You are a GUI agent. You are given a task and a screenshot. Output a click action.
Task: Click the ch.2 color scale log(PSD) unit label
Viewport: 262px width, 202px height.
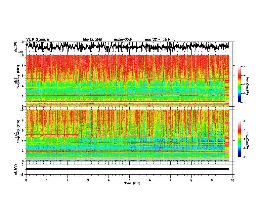pos(248,140)
